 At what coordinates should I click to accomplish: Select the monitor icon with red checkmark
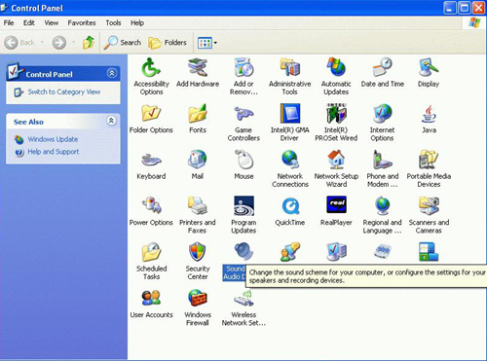click(x=336, y=252)
